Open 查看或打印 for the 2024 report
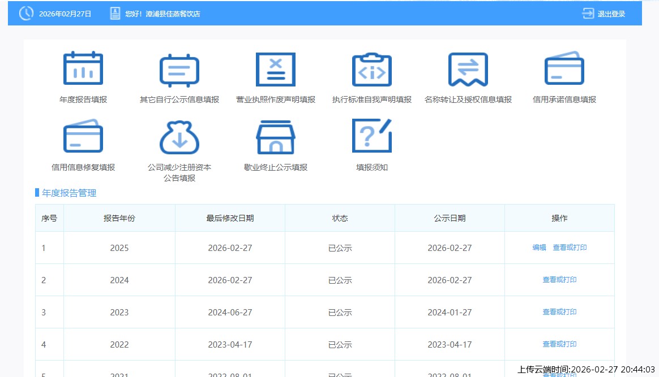 point(559,280)
